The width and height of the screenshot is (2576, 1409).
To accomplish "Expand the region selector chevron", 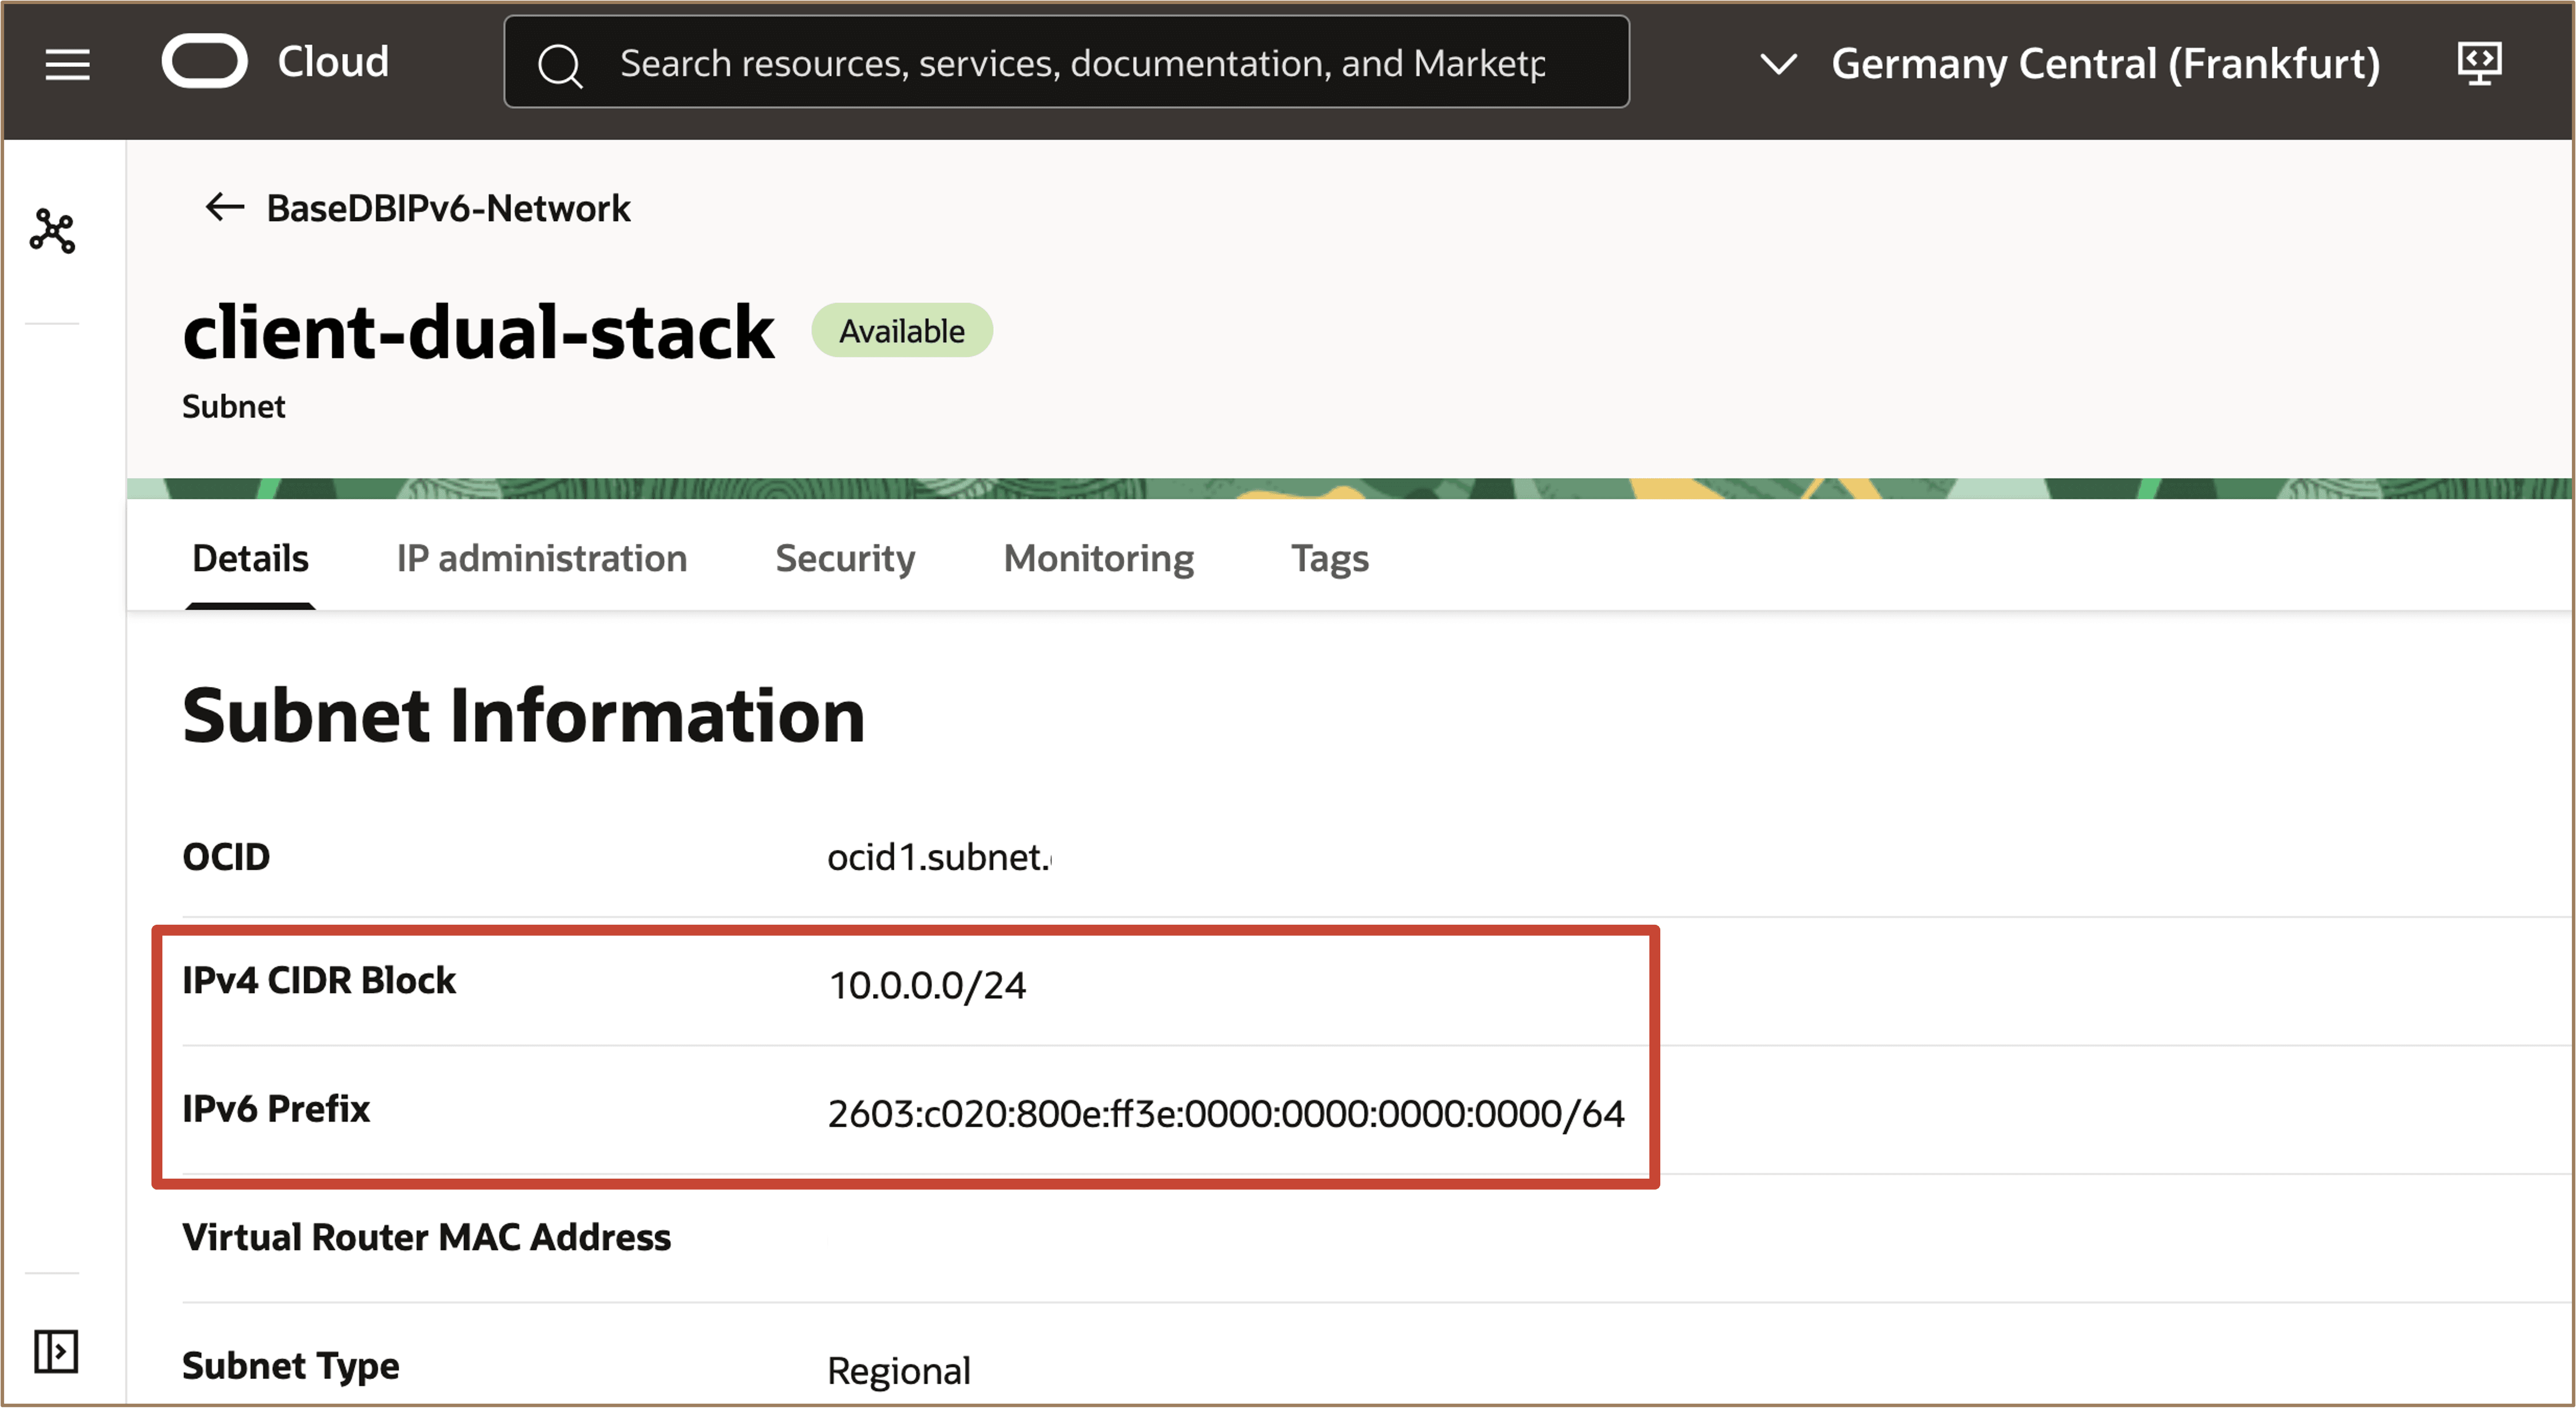I will click(1778, 64).
